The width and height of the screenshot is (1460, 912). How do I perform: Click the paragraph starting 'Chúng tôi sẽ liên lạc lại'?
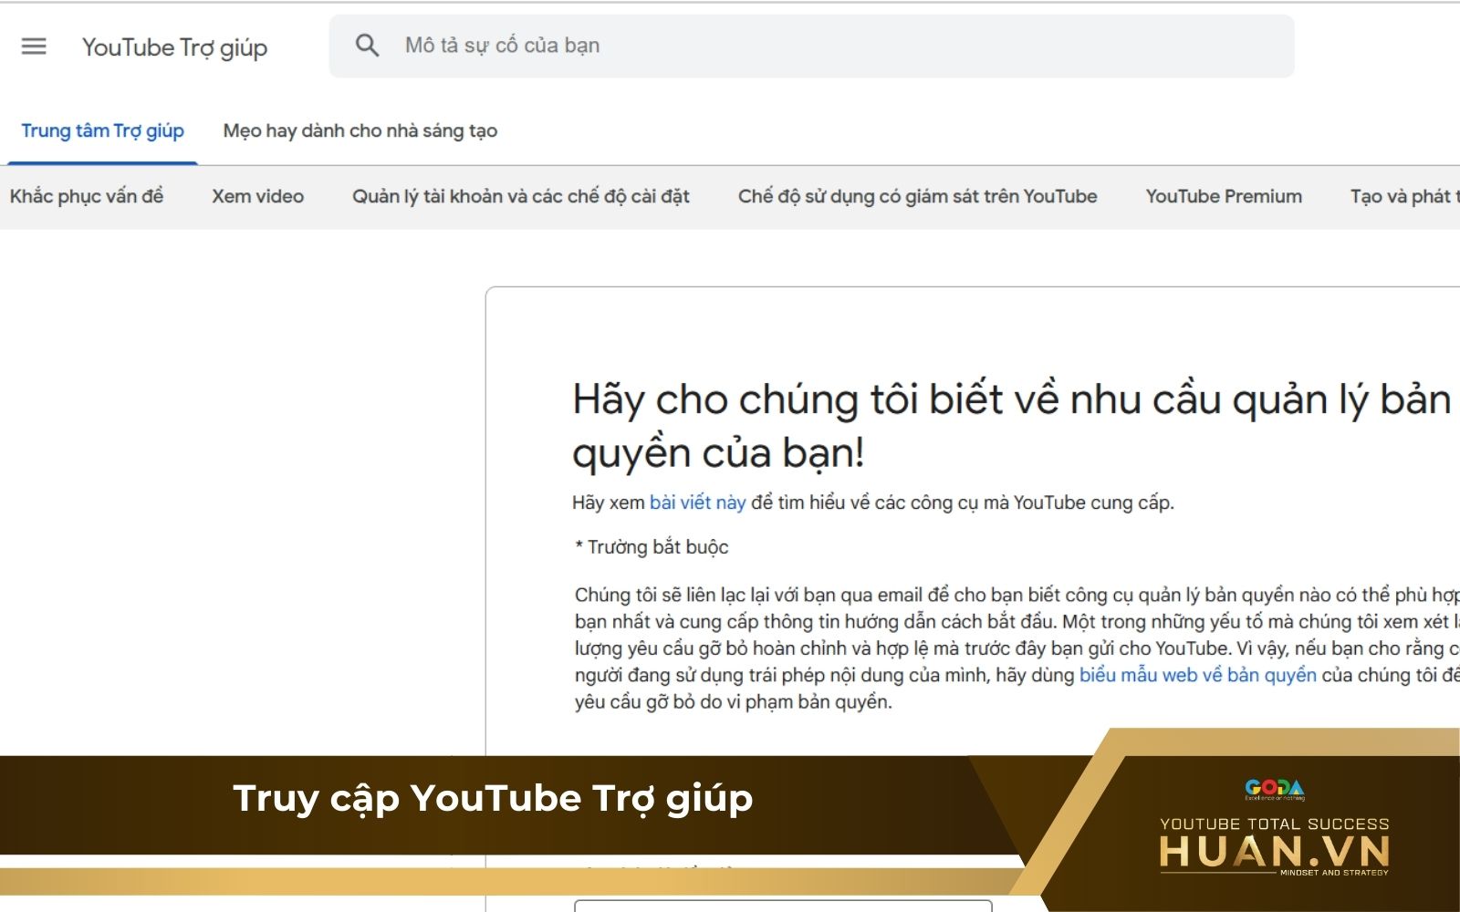point(1017,648)
